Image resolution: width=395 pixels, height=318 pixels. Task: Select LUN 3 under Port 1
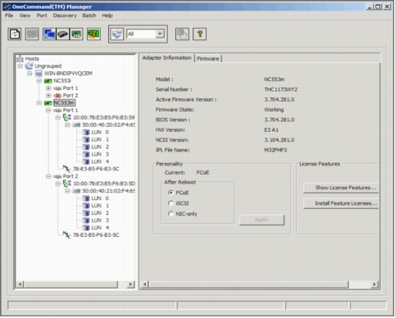[100, 154]
